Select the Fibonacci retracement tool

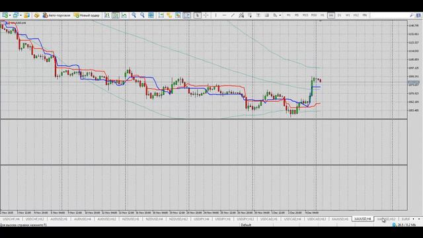(250, 15)
